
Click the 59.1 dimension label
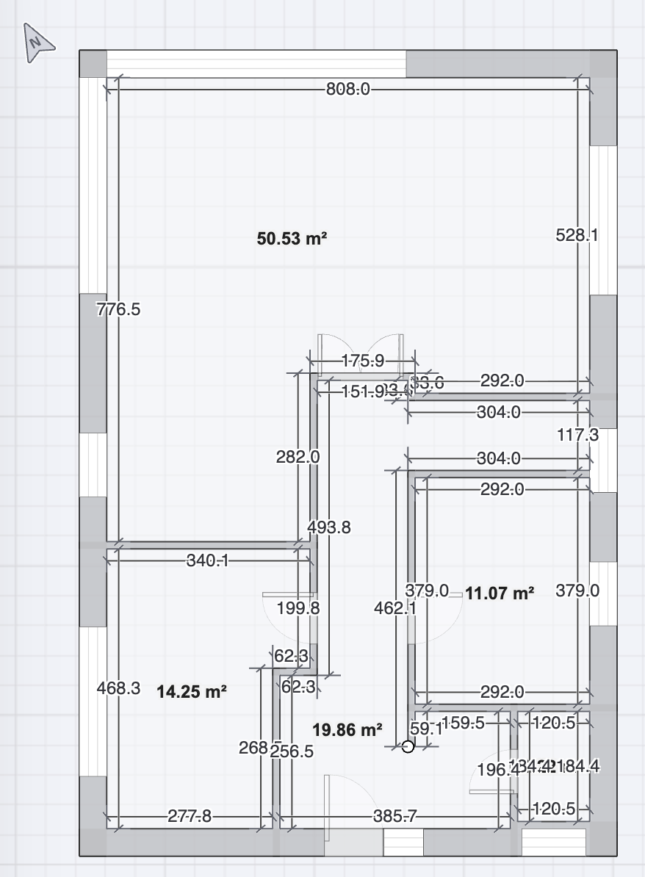(x=425, y=729)
